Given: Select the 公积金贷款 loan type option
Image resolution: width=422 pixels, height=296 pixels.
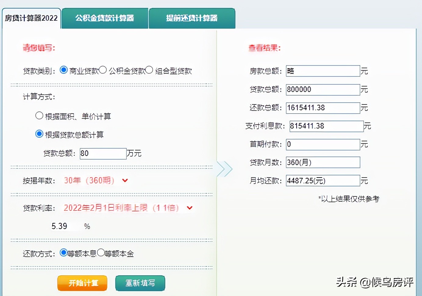Looking at the screenshot, I should click(x=103, y=69).
